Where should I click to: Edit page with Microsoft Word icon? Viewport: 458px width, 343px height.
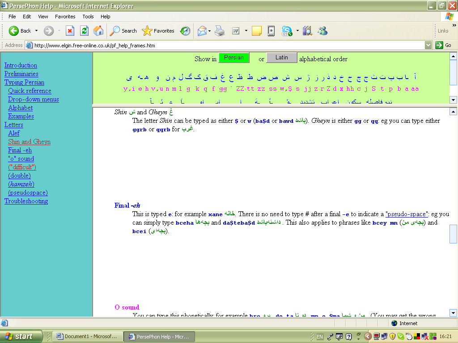click(x=236, y=31)
